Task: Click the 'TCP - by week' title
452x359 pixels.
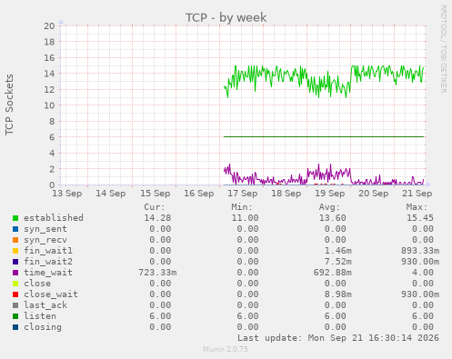Action: point(226,17)
